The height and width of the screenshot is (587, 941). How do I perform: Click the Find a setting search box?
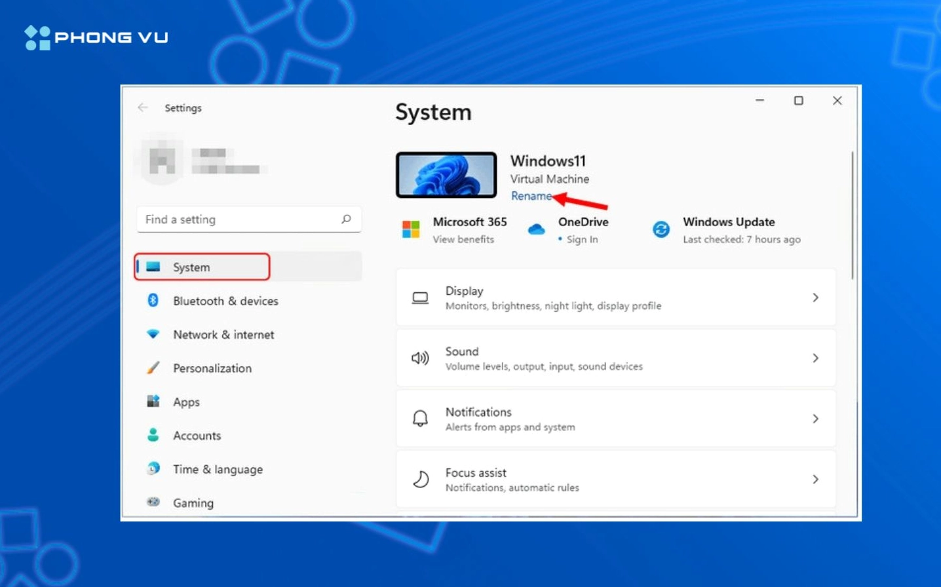[x=249, y=219]
